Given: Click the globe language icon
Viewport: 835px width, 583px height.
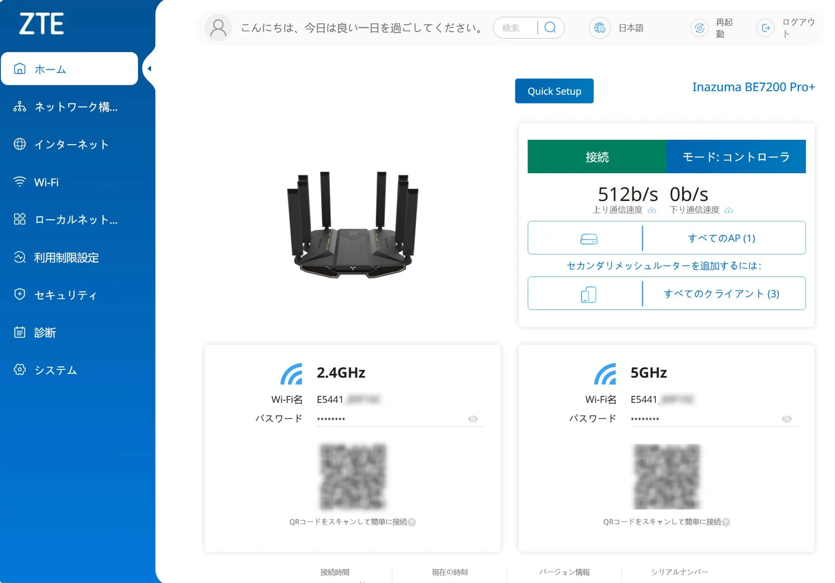Looking at the screenshot, I should (x=600, y=28).
